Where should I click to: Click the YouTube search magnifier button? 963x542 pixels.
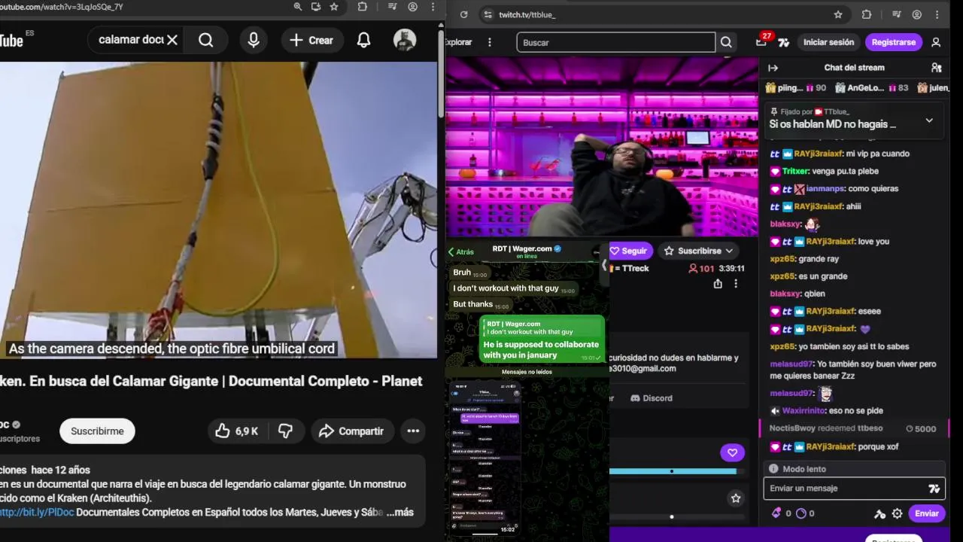pyautogui.click(x=205, y=40)
